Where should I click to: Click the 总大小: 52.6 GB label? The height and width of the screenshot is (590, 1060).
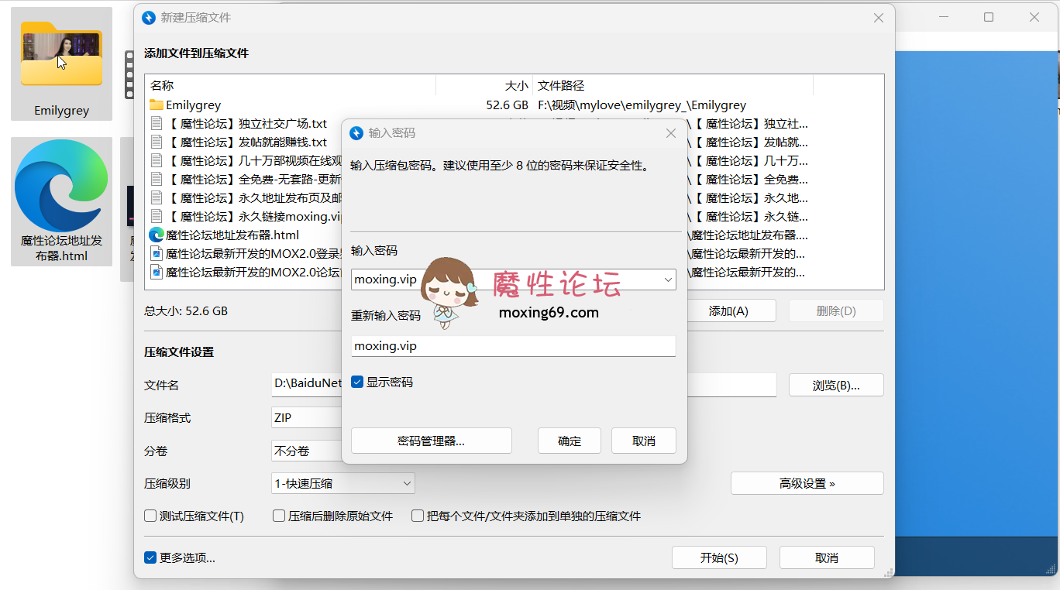pos(186,311)
